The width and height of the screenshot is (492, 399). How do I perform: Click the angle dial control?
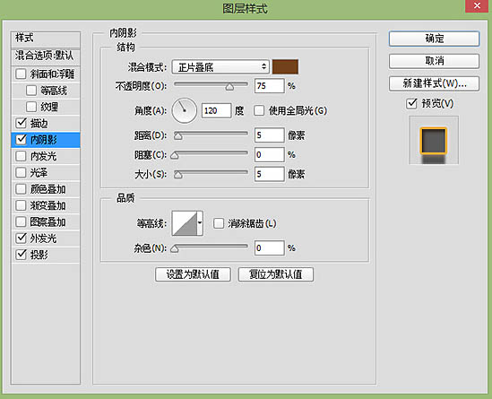[185, 110]
